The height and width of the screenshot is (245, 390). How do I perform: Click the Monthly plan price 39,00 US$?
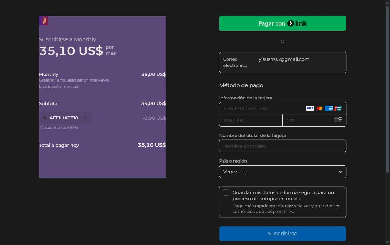(153, 74)
